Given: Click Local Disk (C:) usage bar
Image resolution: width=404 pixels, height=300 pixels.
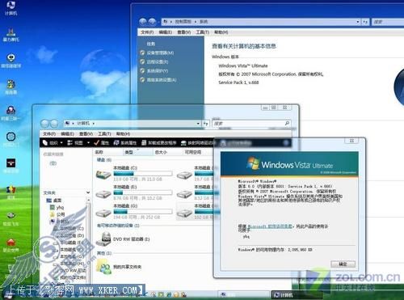Looking at the screenshot, I should [143, 174].
